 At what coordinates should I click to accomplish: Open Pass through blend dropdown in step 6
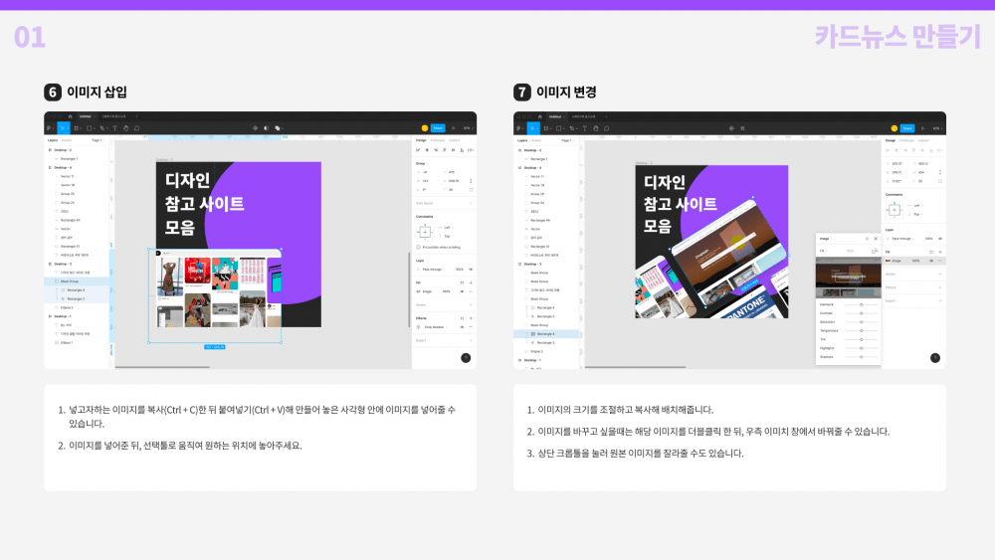434,270
